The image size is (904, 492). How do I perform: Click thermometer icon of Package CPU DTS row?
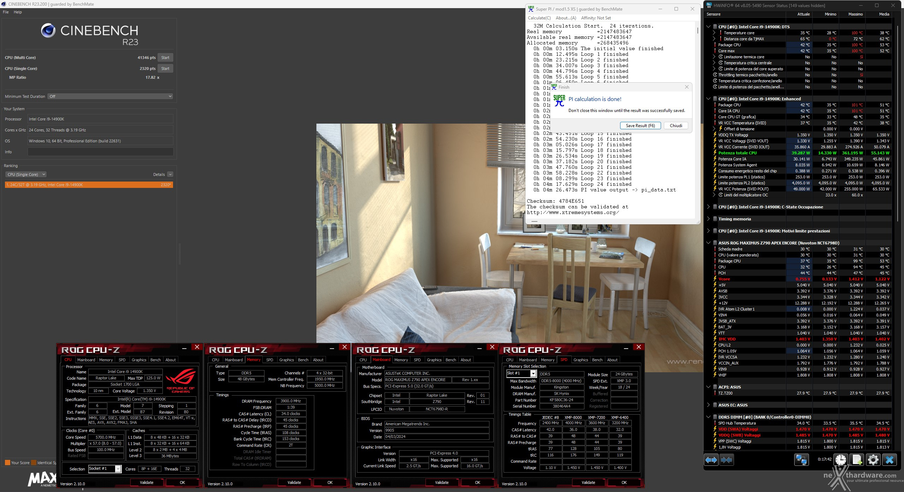tap(715, 45)
